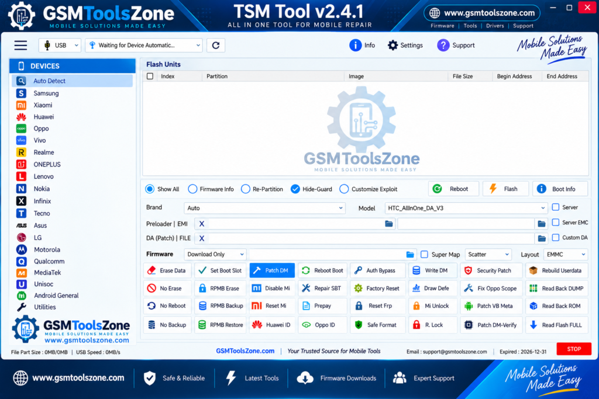Click Set Boot Slot
The width and height of the screenshot is (599, 399).
(x=221, y=270)
